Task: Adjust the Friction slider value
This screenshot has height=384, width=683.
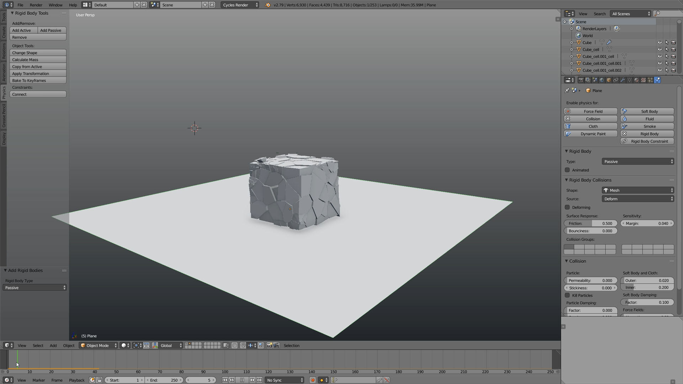Action: pyautogui.click(x=591, y=223)
